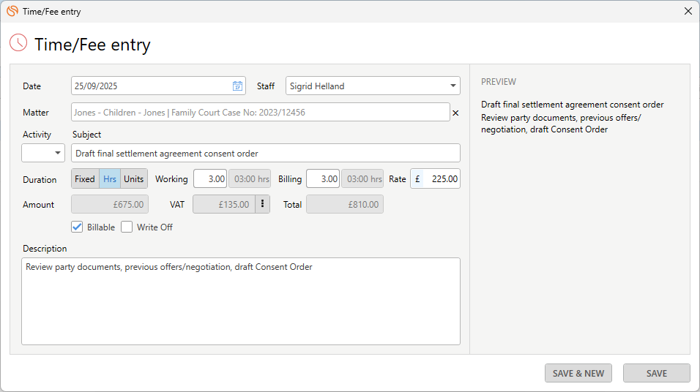Image resolution: width=700 pixels, height=392 pixels.
Task: Open the date picker calendar icon
Action: coord(237,86)
